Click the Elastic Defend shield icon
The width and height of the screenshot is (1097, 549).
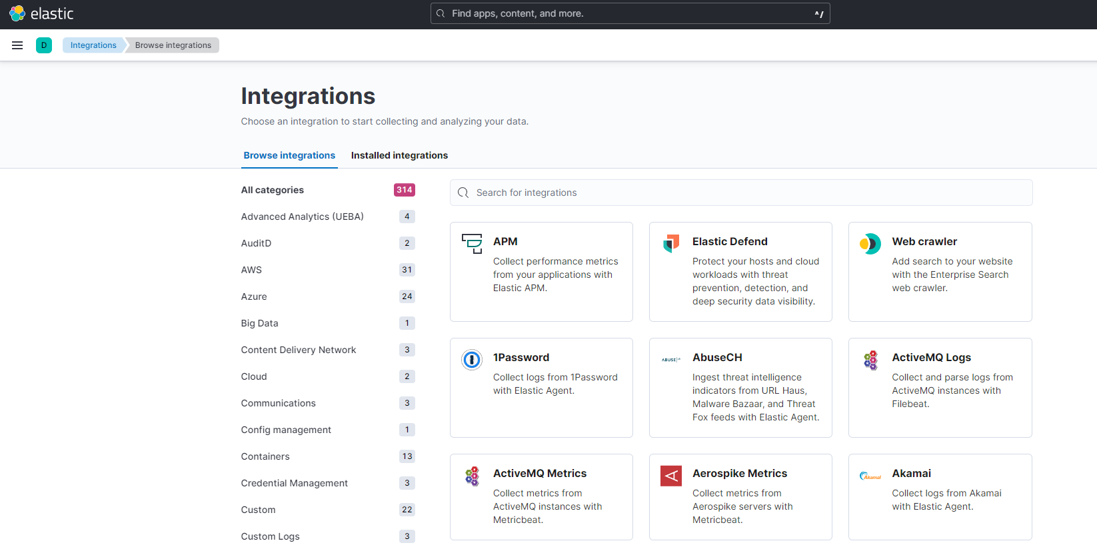click(671, 243)
